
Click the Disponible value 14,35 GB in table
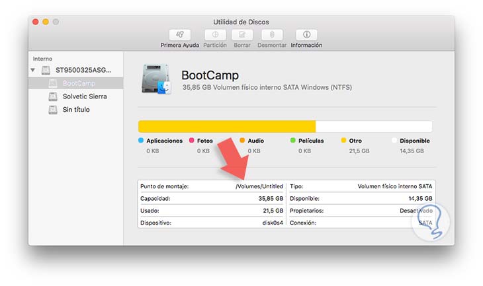[420, 199]
